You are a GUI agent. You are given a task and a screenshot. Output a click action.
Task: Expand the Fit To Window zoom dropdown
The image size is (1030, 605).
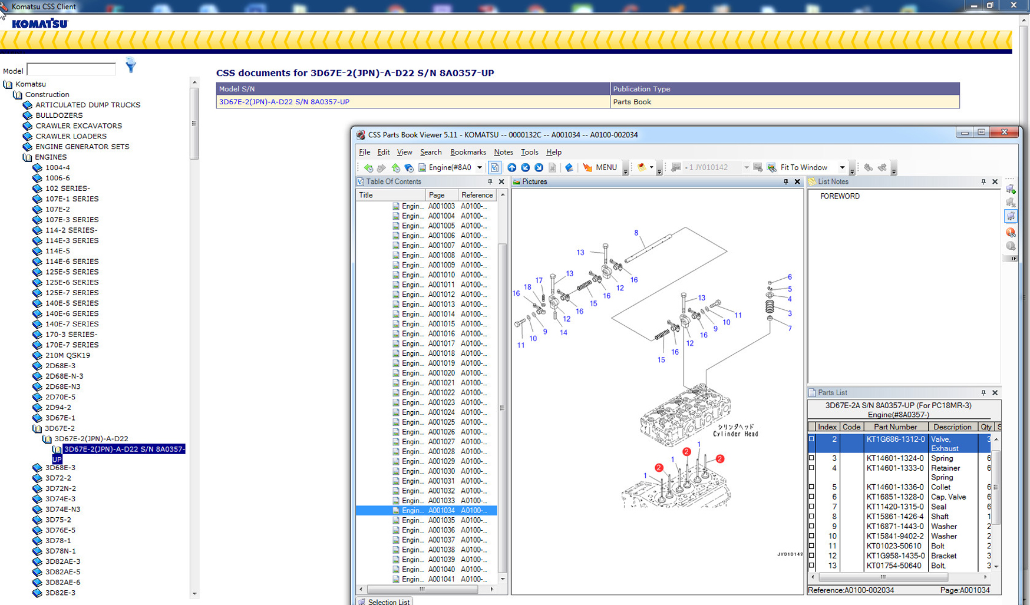pyautogui.click(x=842, y=168)
